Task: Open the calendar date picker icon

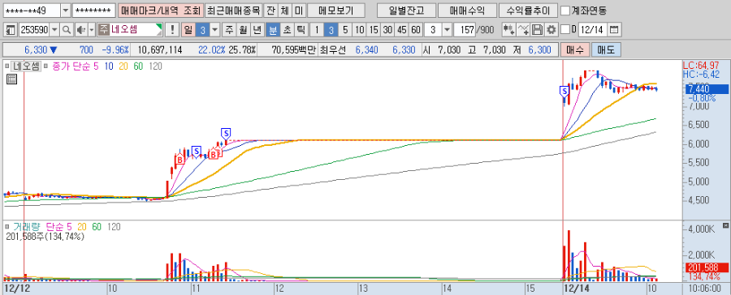Action: (615, 30)
